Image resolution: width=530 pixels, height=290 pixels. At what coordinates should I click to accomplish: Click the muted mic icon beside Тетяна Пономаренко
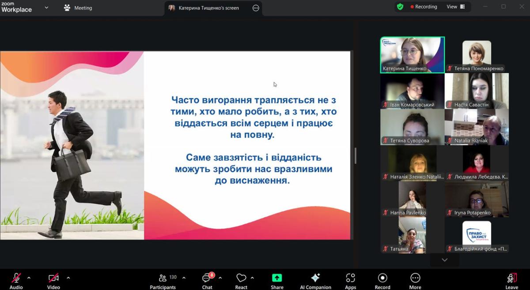[x=450, y=68]
